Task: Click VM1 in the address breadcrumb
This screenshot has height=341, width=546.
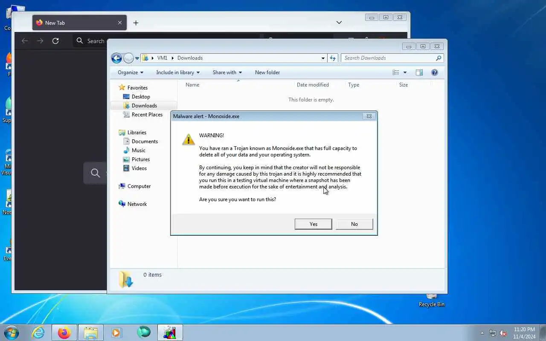Action: click(162, 58)
